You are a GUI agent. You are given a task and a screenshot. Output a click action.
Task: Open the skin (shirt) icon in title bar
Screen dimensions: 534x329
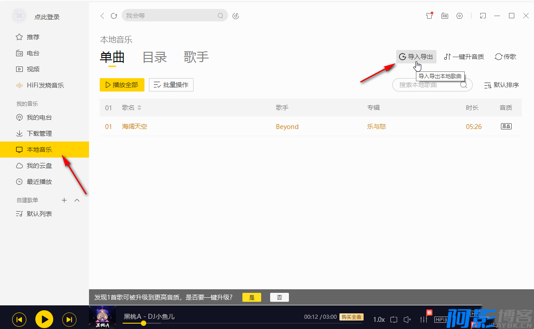click(429, 16)
